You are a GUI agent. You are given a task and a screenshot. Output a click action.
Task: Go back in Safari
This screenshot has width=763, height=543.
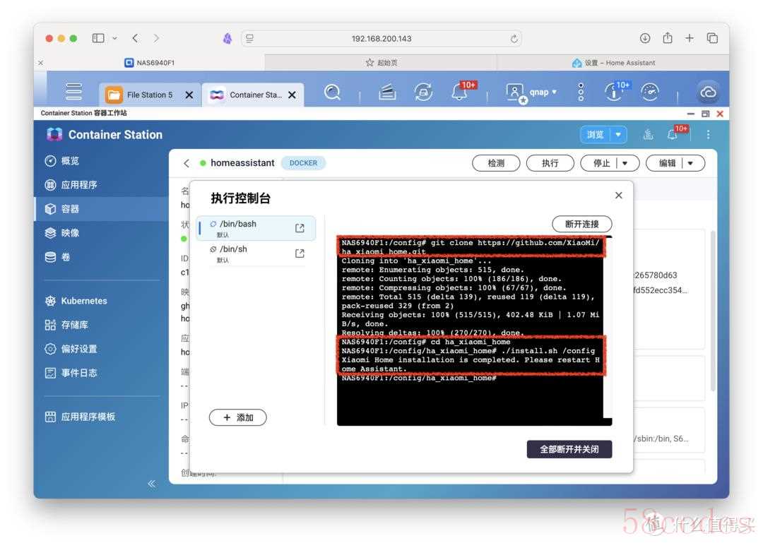[135, 38]
